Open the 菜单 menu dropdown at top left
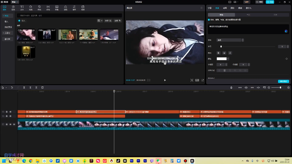The image size is (292, 164). pyautogui.click(x=15, y=2)
